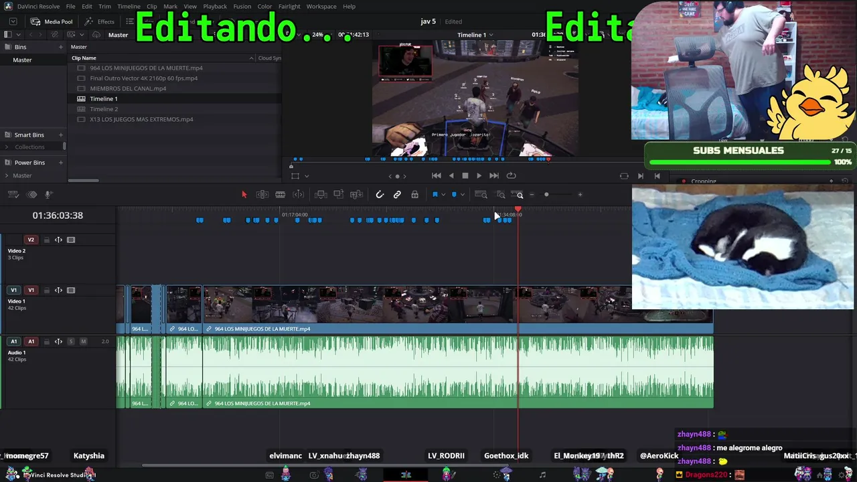Image resolution: width=857 pixels, height=482 pixels.
Task: Open the timeline audio mic options icon
Action: pyautogui.click(x=48, y=195)
